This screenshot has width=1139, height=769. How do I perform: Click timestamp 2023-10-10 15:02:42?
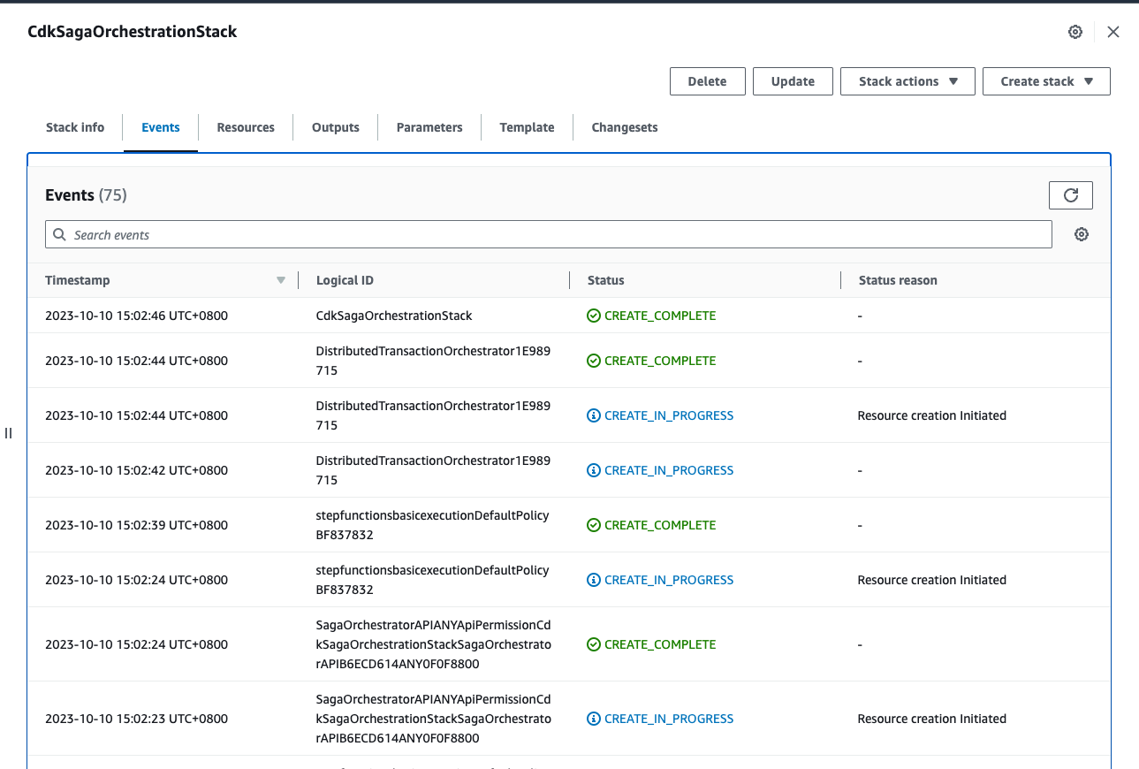[136, 470]
